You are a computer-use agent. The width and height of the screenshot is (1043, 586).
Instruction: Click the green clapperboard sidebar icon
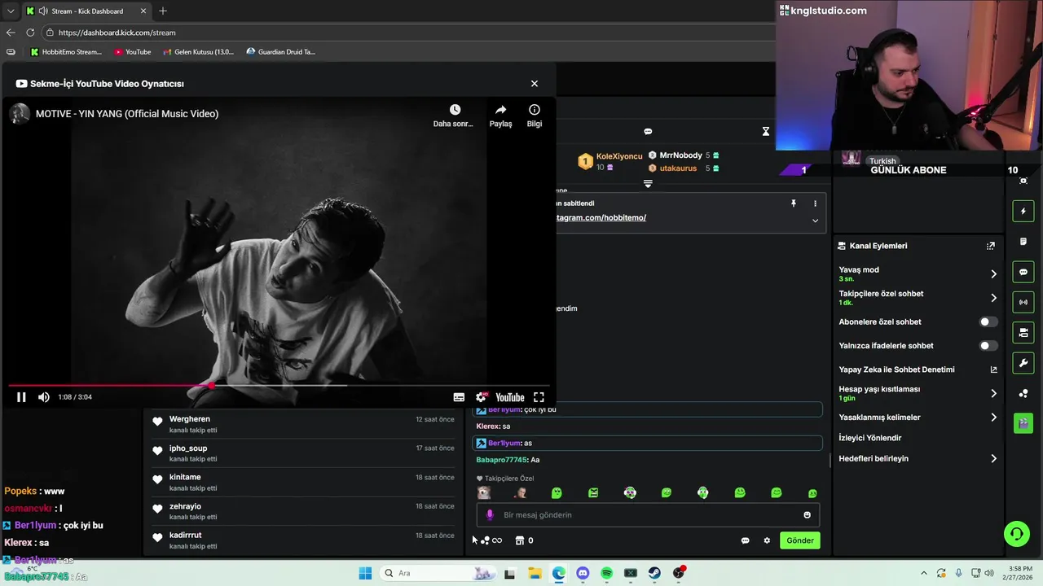pyautogui.click(x=1023, y=423)
